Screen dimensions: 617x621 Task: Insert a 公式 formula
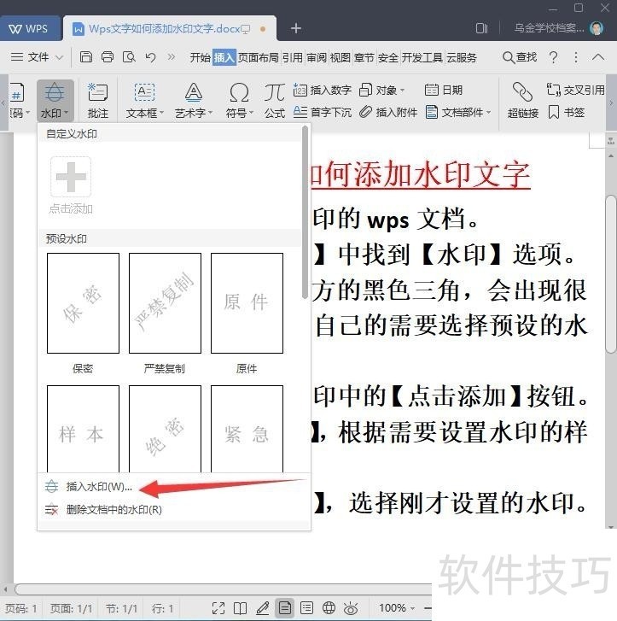point(275,100)
